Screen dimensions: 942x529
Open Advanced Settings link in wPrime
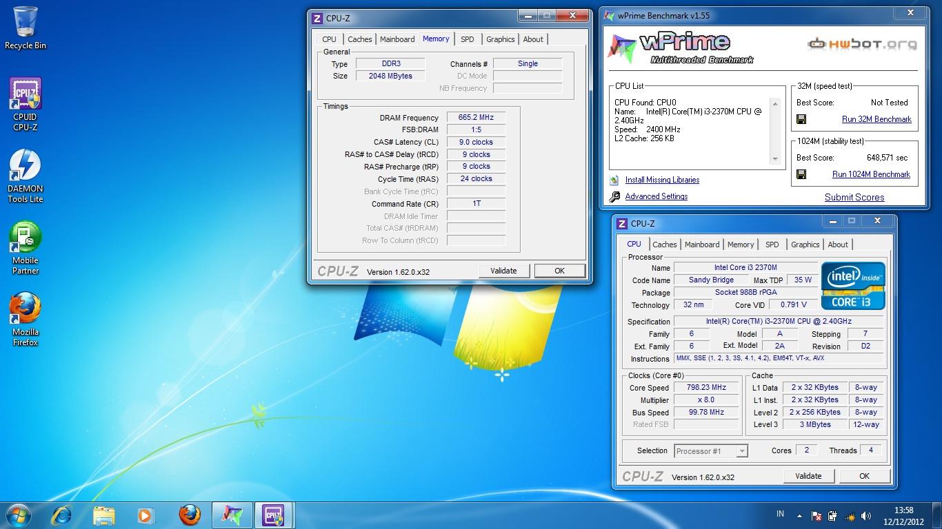point(656,196)
